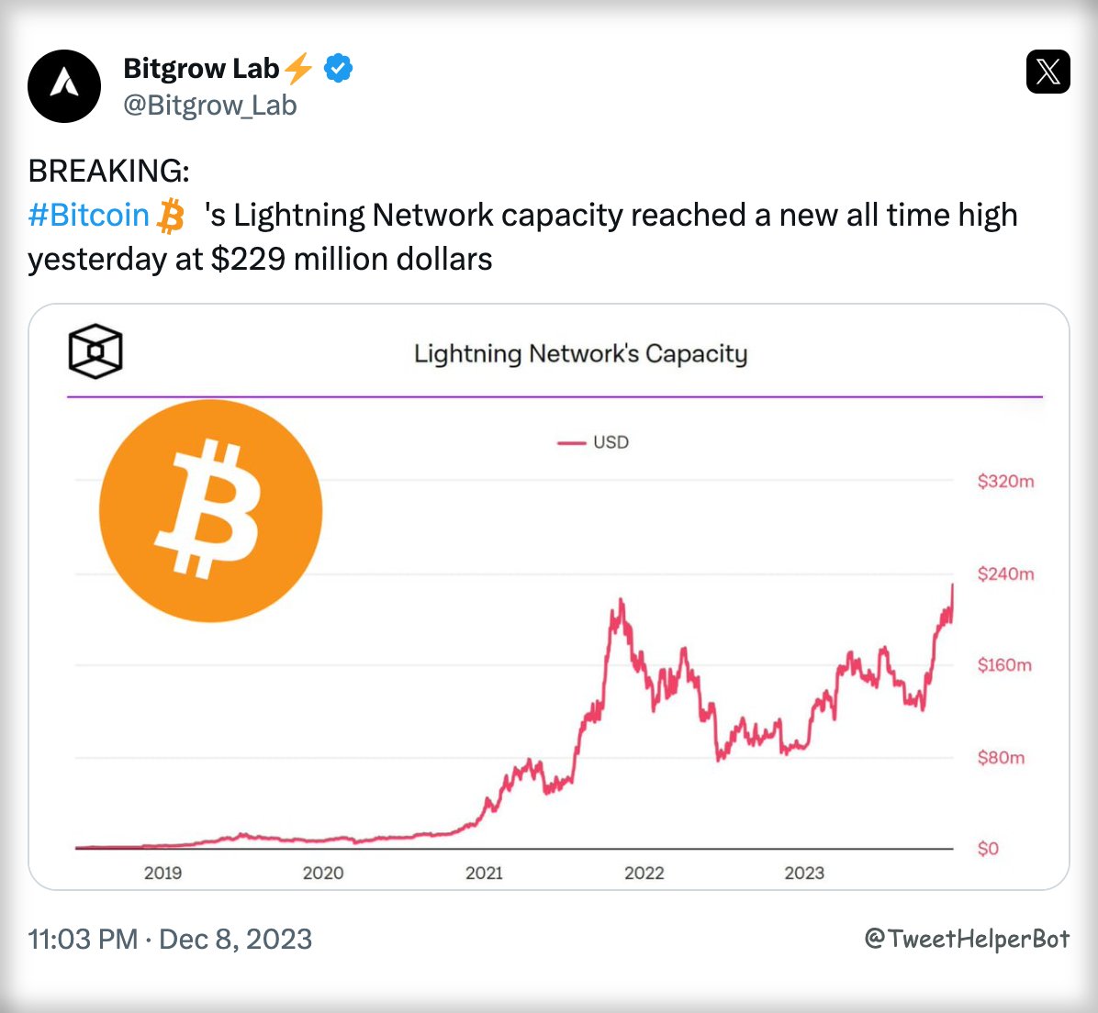Select the $320m axis label
Image resolution: width=1098 pixels, height=1013 pixels.
1005,481
